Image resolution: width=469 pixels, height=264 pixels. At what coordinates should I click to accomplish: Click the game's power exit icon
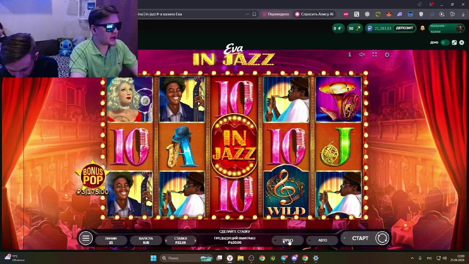tap(387, 55)
